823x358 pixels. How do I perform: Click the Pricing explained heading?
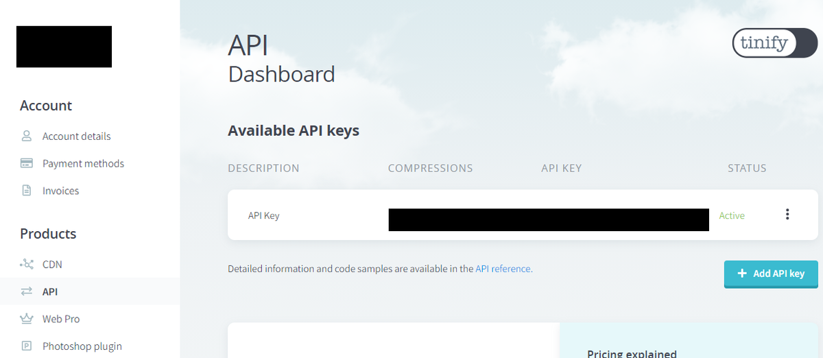pyautogui.click(x=632, y=353)
